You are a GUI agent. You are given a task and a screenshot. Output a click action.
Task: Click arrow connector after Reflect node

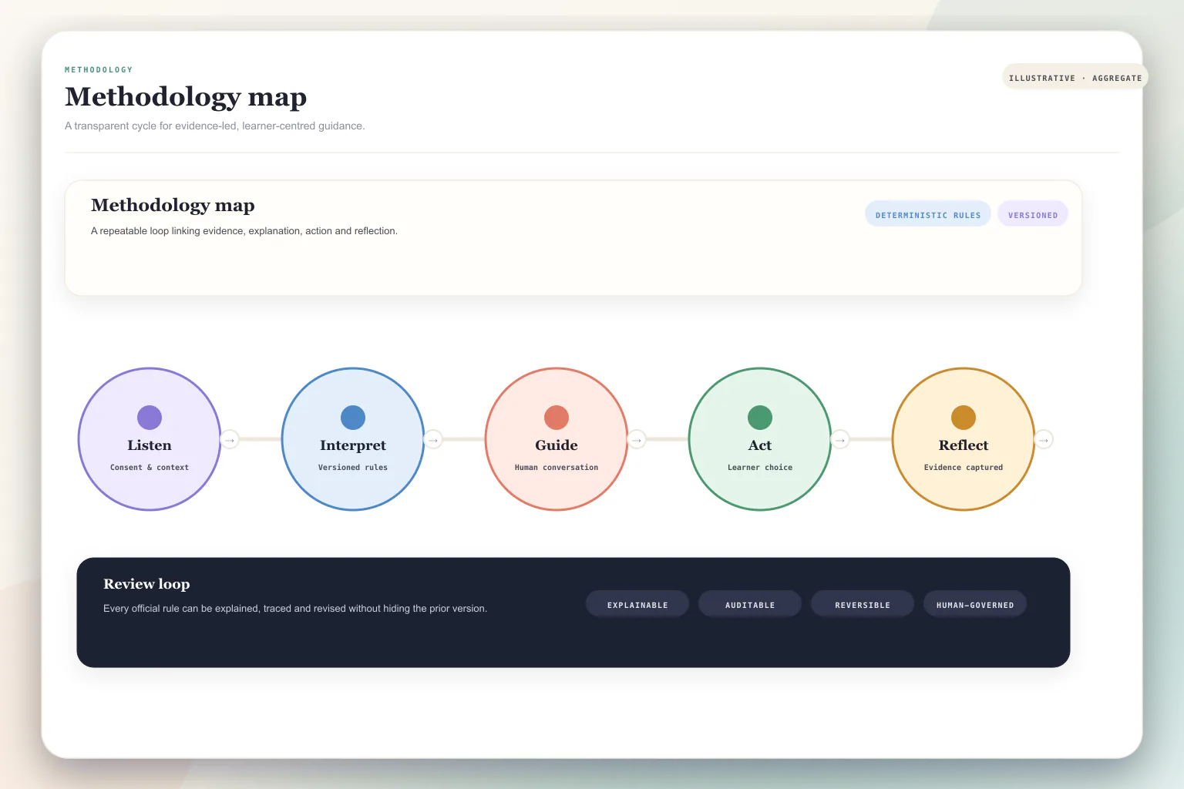(x=1044, y=439)
